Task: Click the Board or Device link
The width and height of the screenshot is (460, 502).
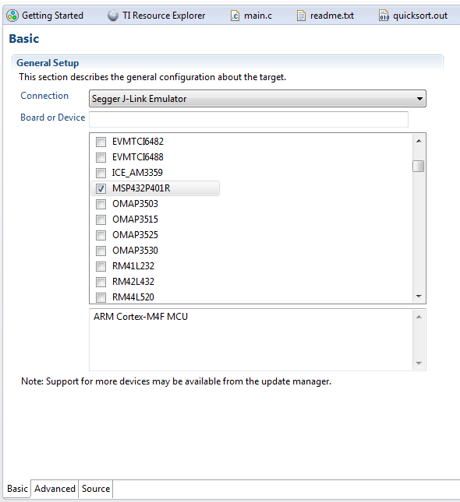Action: tap(53, 118)
